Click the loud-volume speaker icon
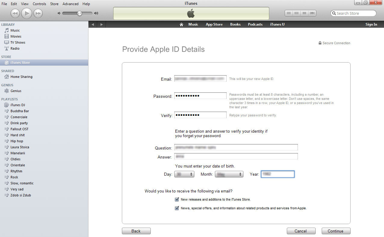384x237 pixels. [x=96, y=13]
